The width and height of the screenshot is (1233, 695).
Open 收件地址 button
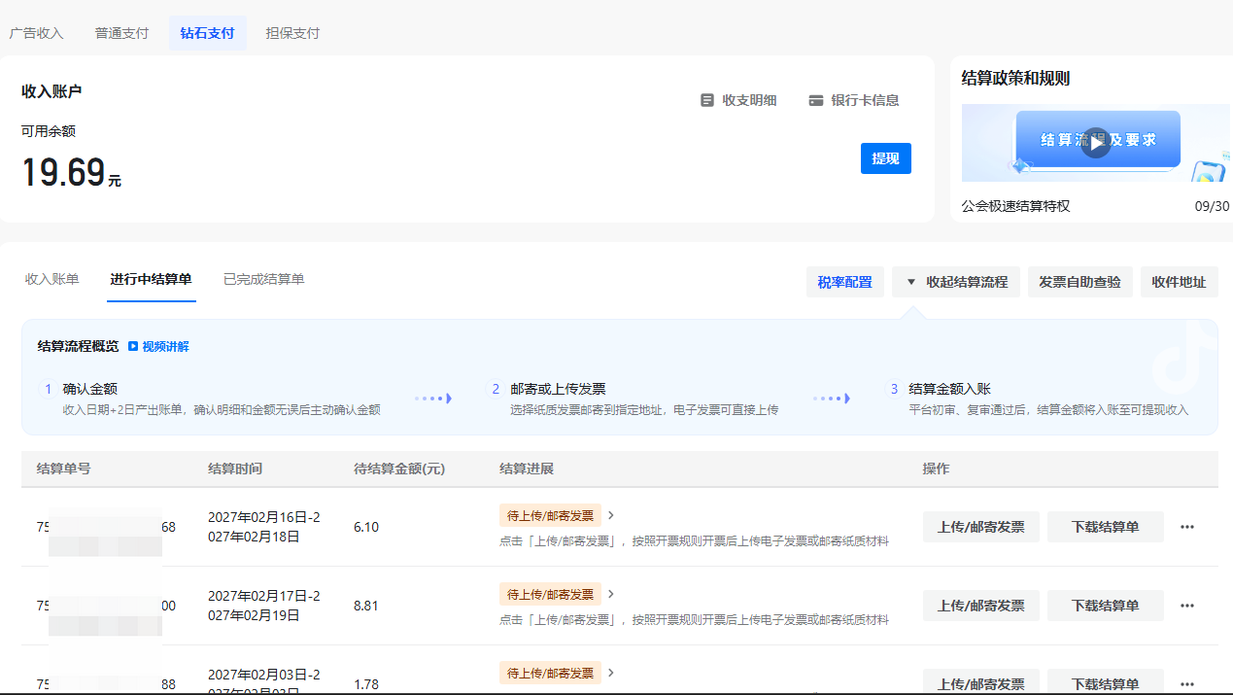[x=1179, y=282]
